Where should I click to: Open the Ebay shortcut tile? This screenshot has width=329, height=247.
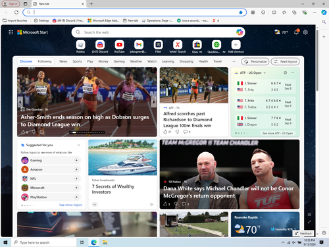coord(197,45)
